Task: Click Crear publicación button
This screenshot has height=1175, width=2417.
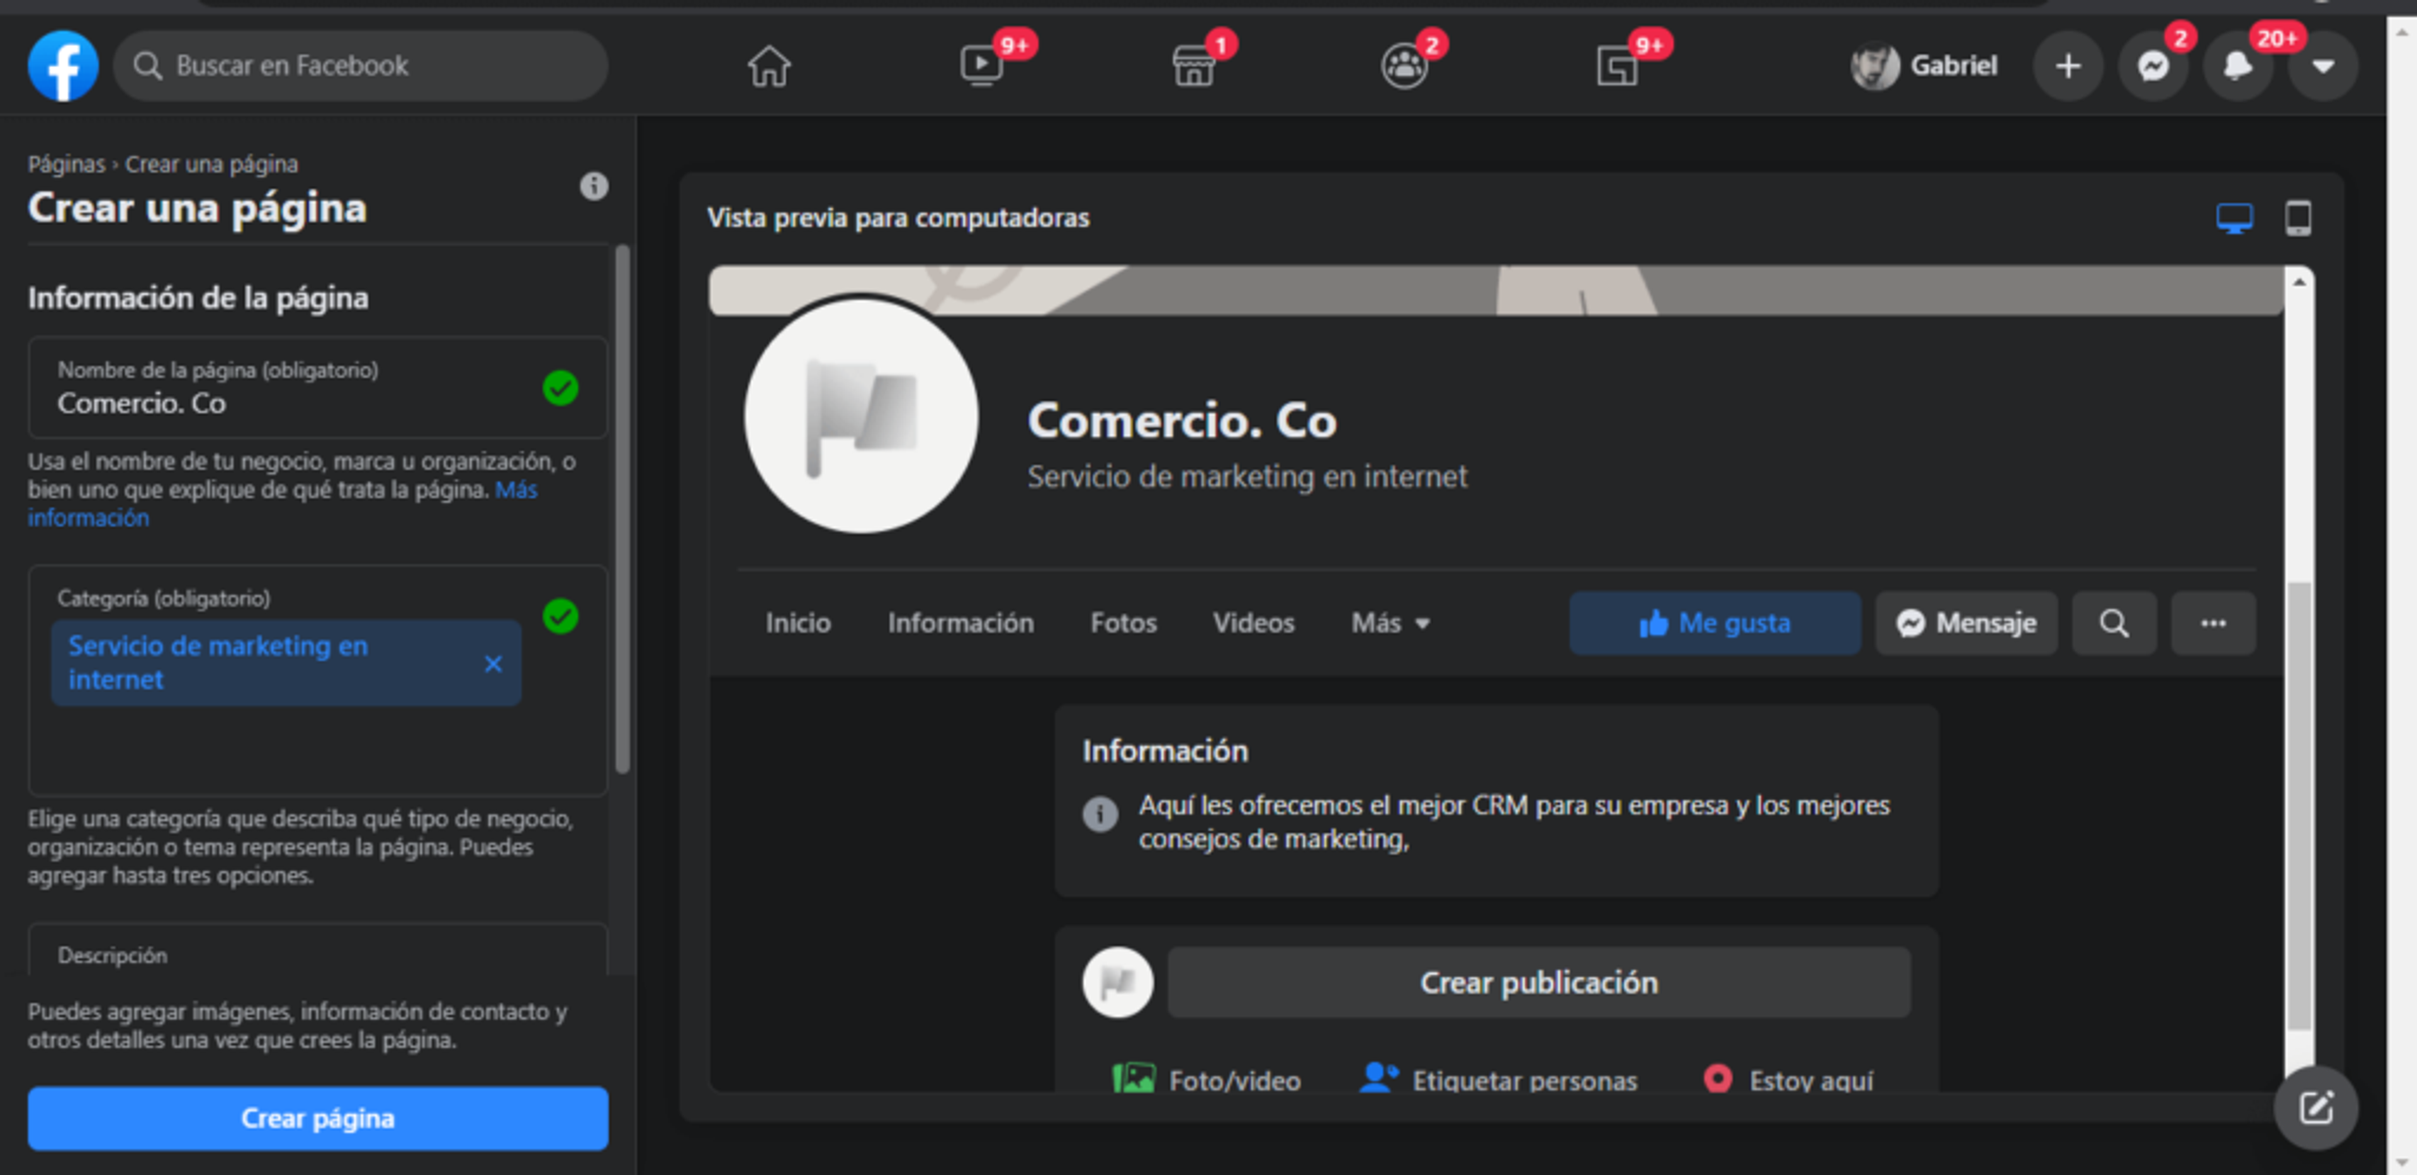Action: coord(1538,982)
